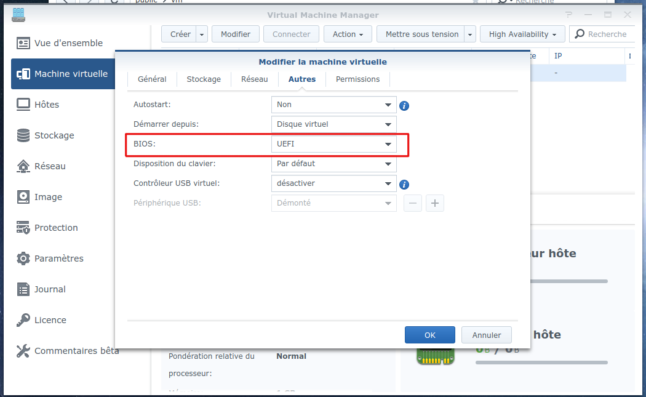
Task: Click info icon beside Contrôleur USB virtuel
Action: pyautogui.click(x=404, y=185)
